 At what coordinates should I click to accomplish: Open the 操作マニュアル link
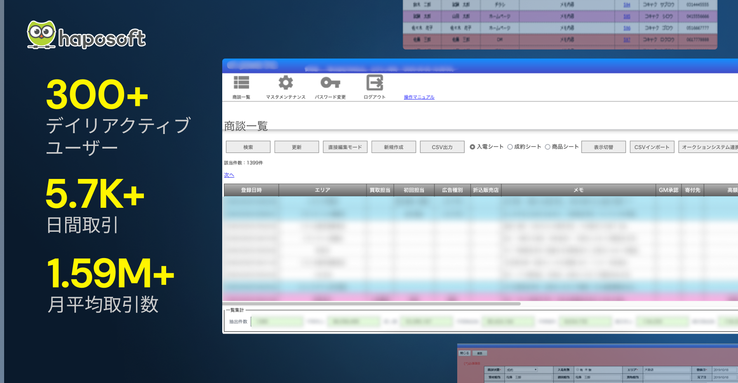point(419,97)
